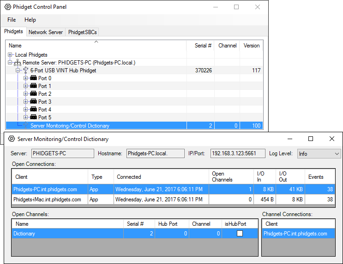Click the I/O In column header

point(265,176)
